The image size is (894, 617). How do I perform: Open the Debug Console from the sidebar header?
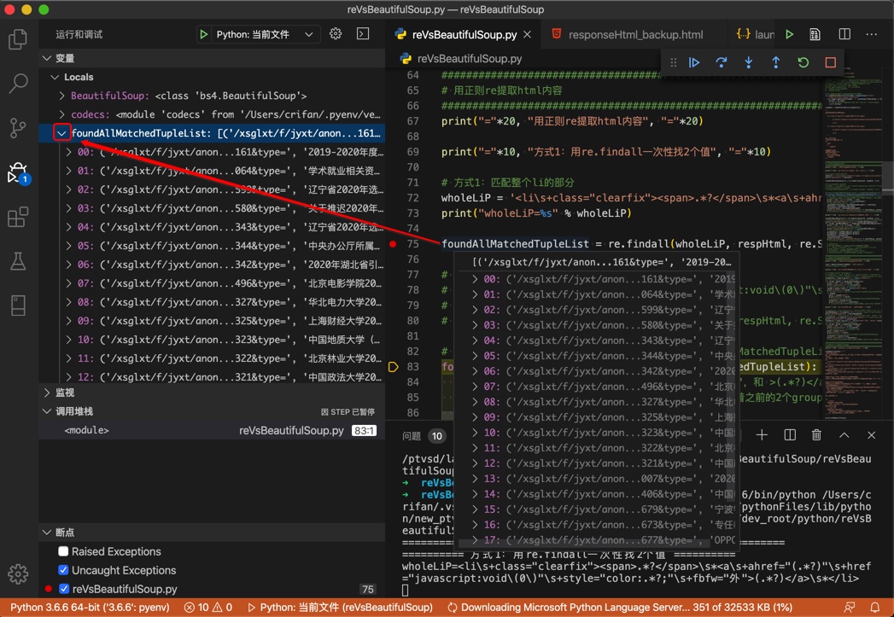[363, 33]
